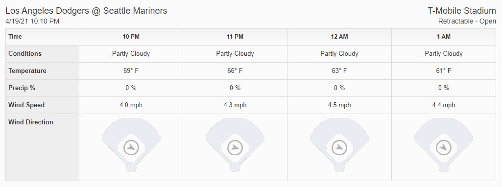Click the Los Angeles Dodgers @ Seattle Mariners title
This screenshot has width=502, height=187.
point(86,11)
